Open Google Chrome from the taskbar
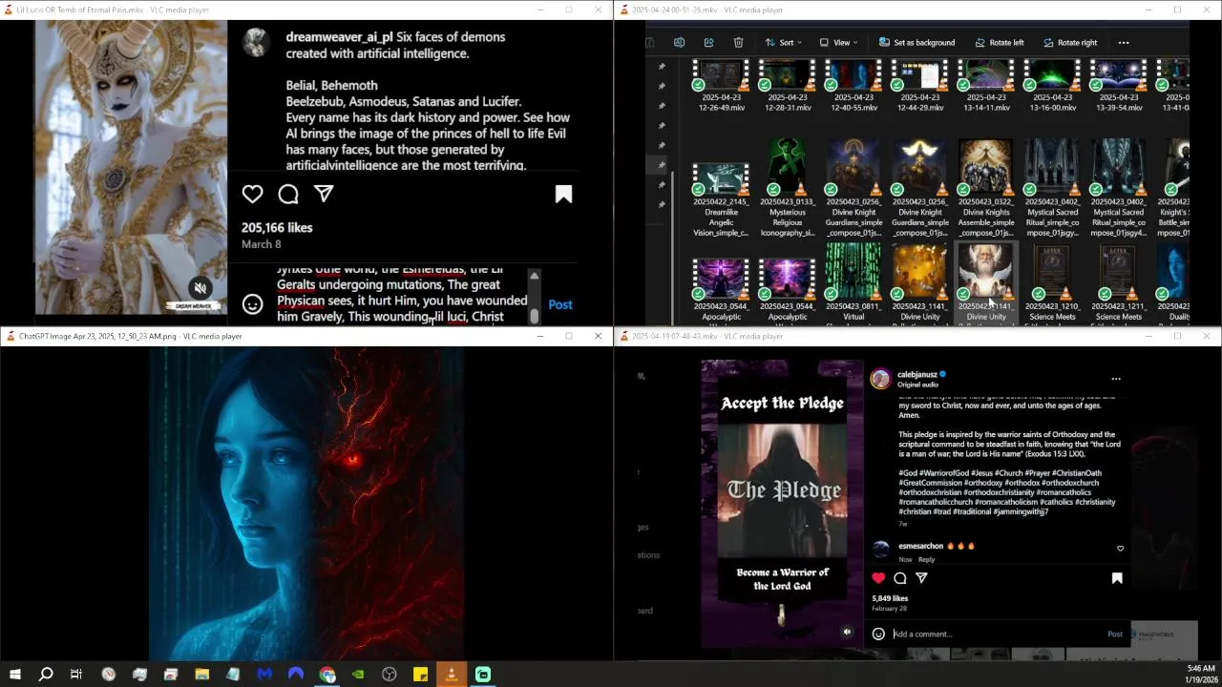 [x=327, y=675]
